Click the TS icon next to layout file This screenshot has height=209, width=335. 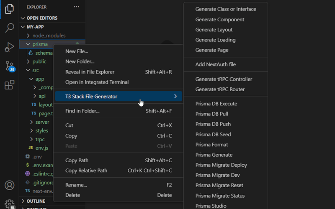click(34, 104)
